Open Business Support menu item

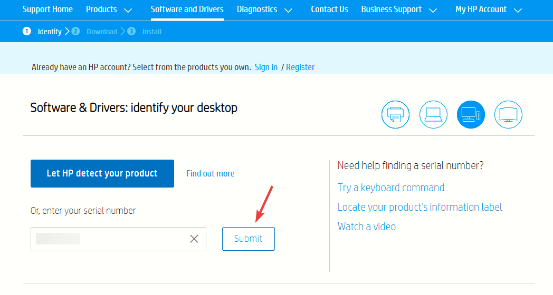[391, 9]
